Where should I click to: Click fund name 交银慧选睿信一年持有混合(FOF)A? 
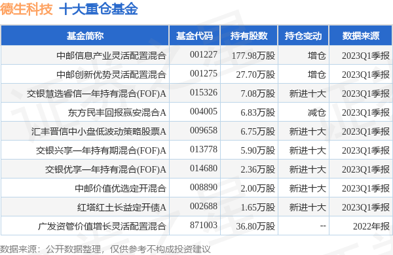coord(96,93)
